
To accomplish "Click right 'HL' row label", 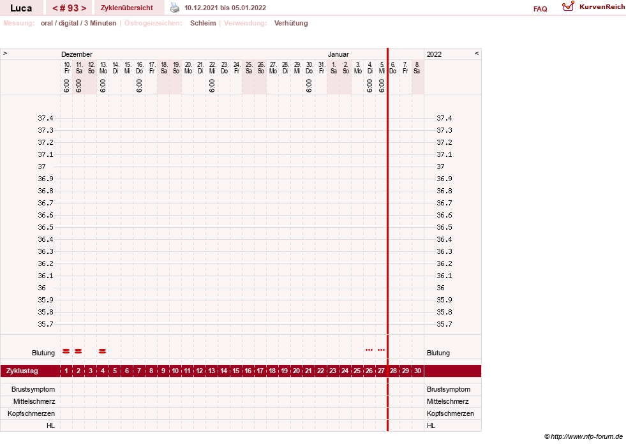I will 431,426.
